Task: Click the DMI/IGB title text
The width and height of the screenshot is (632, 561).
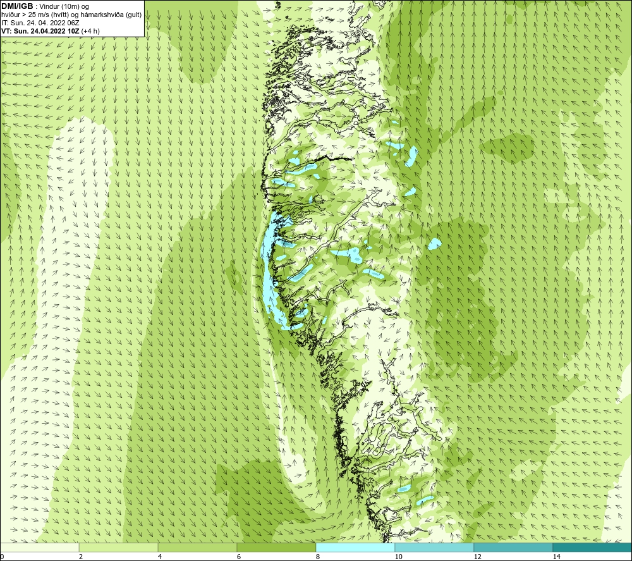Action: [17, 6]
